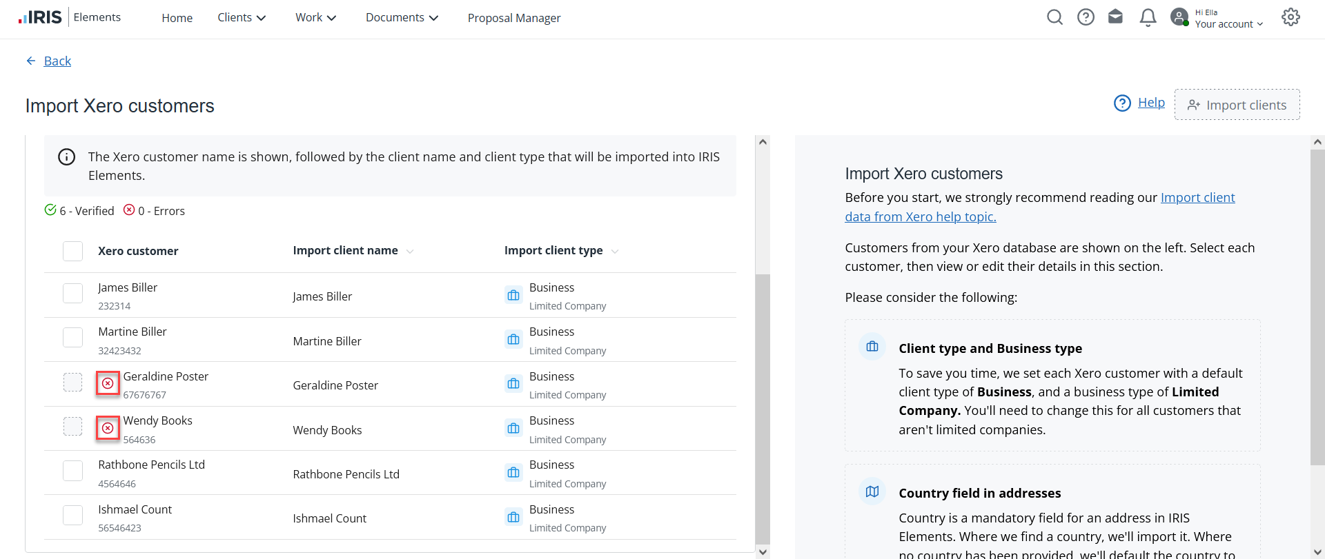The image size is (1325, 559).
Task: Click the Help circle icon beside Help link
Action: (x=1122, y=103)
